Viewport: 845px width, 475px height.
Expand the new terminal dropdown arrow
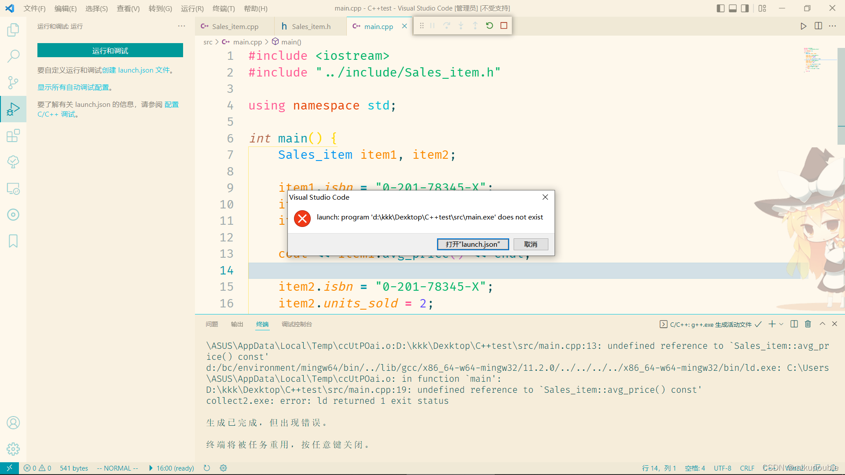(781, 324)
